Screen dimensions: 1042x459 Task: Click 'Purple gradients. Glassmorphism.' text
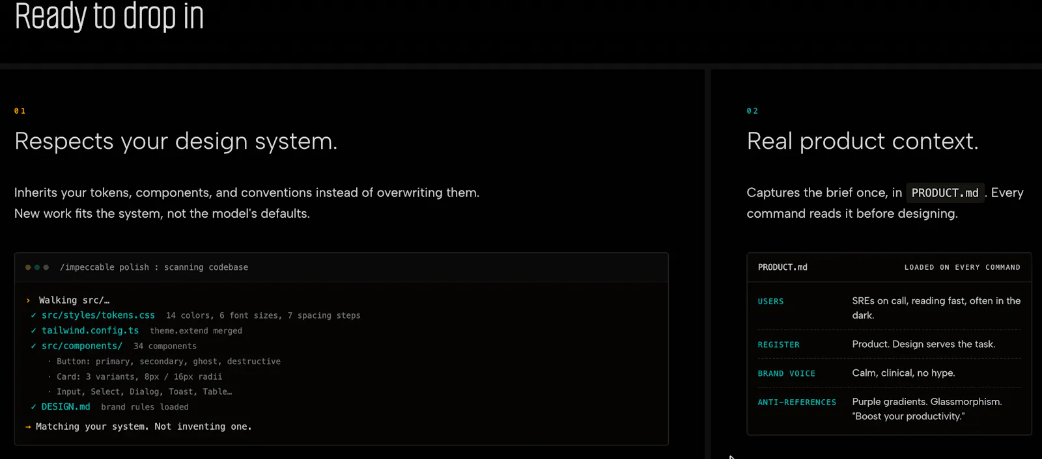pyautogui.click(x=927, y=402)
